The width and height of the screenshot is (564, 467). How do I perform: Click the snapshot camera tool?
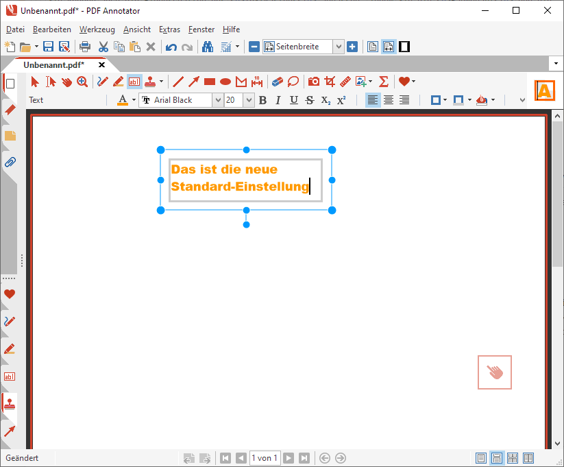(314, 82)
